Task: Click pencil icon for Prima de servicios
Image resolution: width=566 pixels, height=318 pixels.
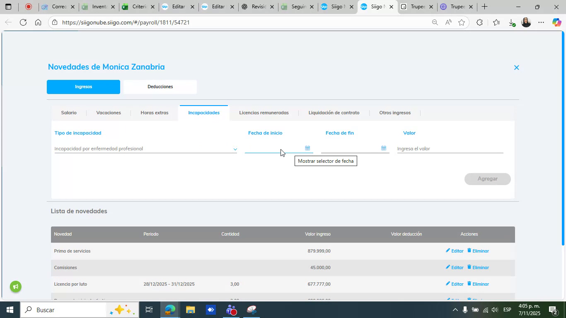Action: pos(447,251)
